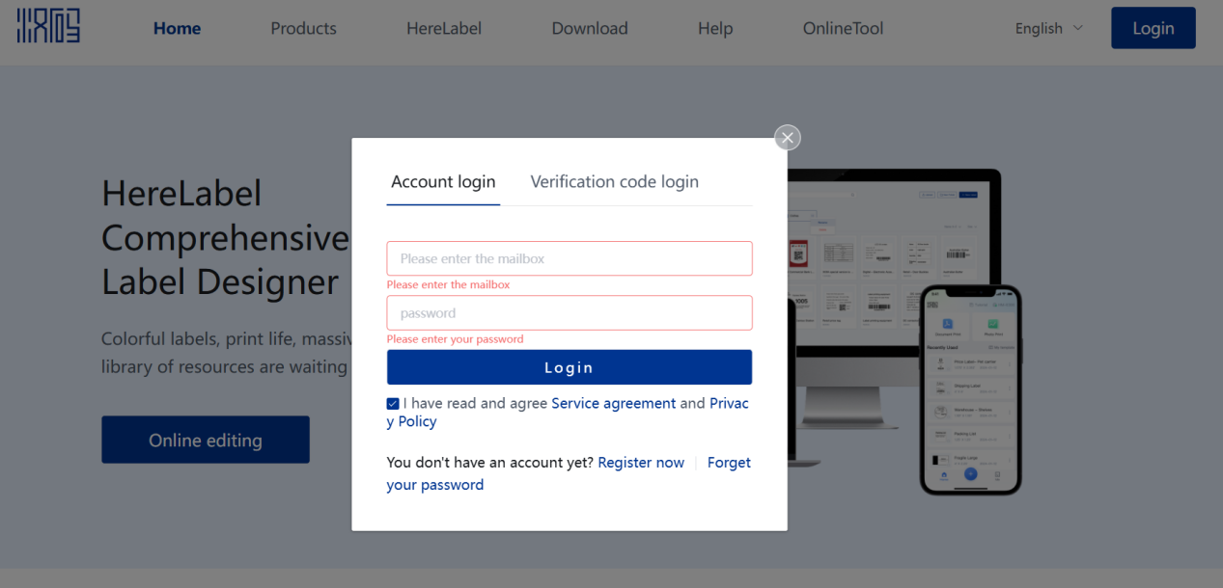
Task: Click the HereLabel logo icon
Action: pos(48,27)
